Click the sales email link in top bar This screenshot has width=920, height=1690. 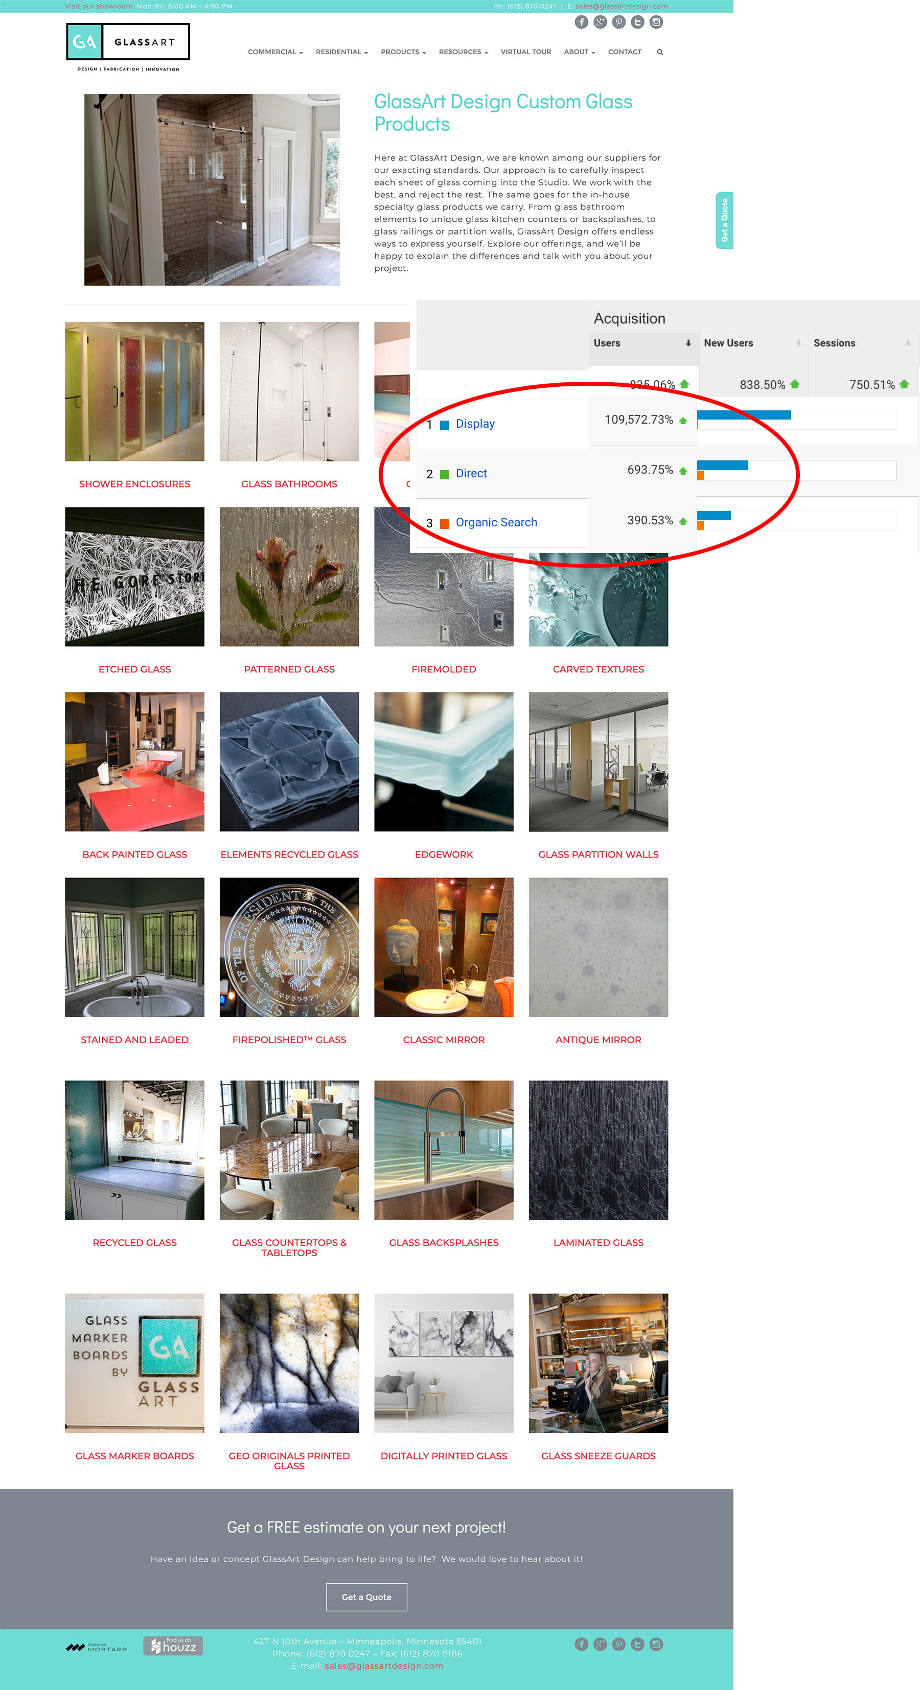622,6
